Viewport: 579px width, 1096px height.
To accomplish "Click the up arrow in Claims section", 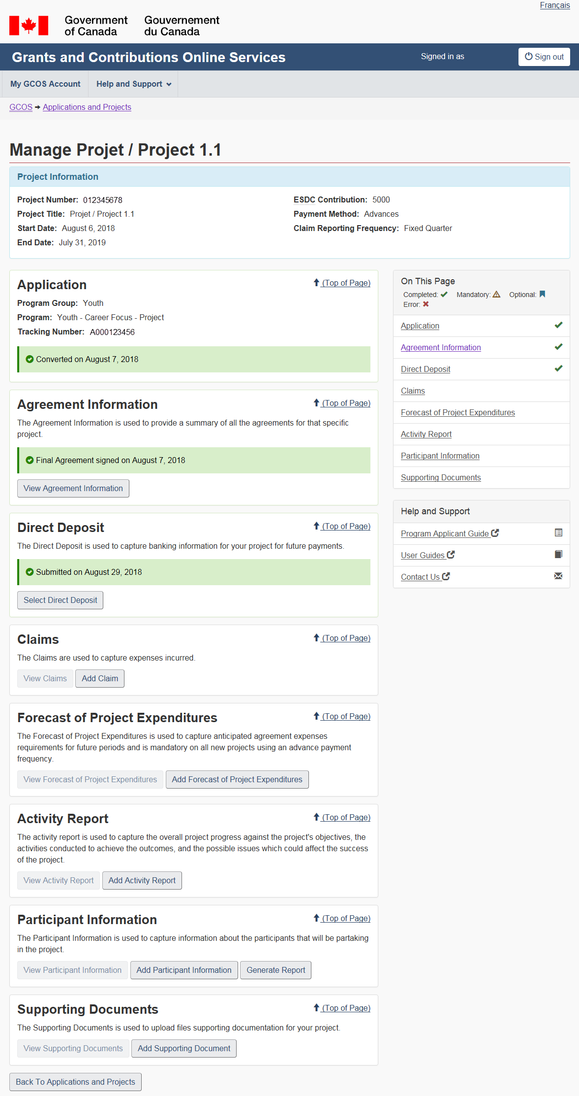I will 316,638.
